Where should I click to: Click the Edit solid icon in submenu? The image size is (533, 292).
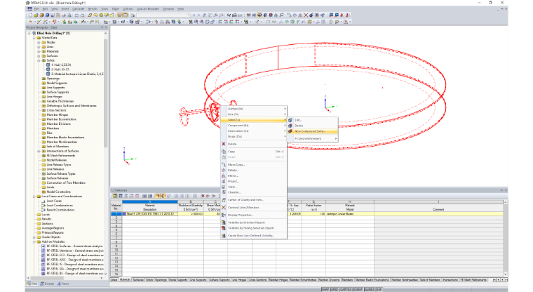pyautogui.click(x=290, y=120)
